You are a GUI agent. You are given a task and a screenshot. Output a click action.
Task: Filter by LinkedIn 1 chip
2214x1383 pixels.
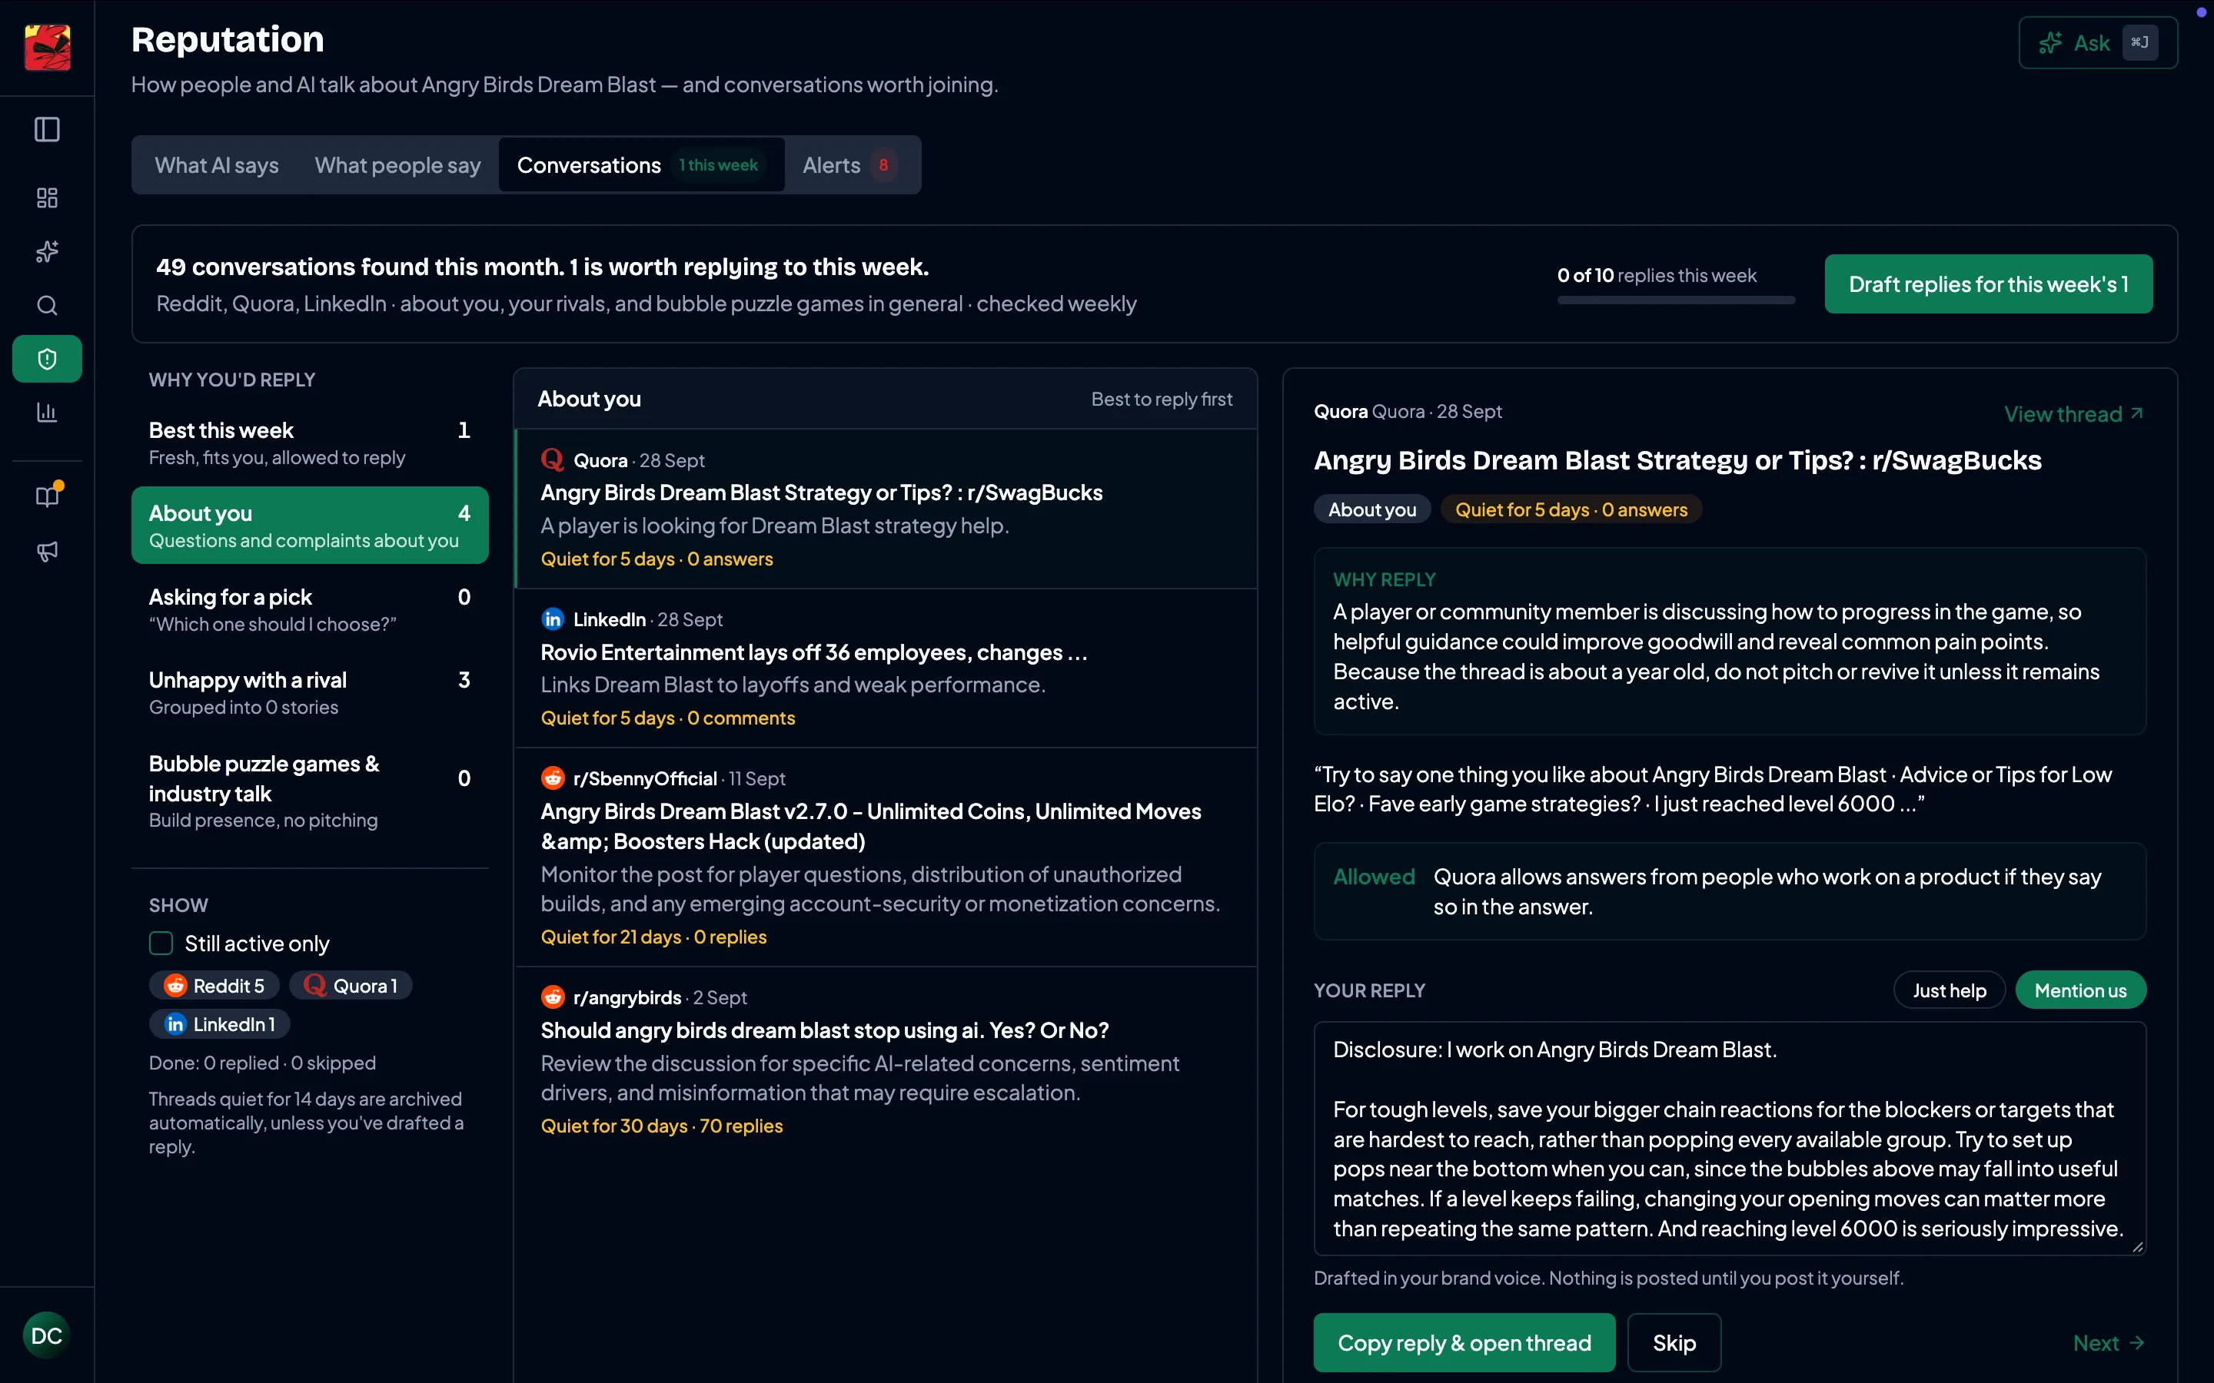[x=220, y=1023]
